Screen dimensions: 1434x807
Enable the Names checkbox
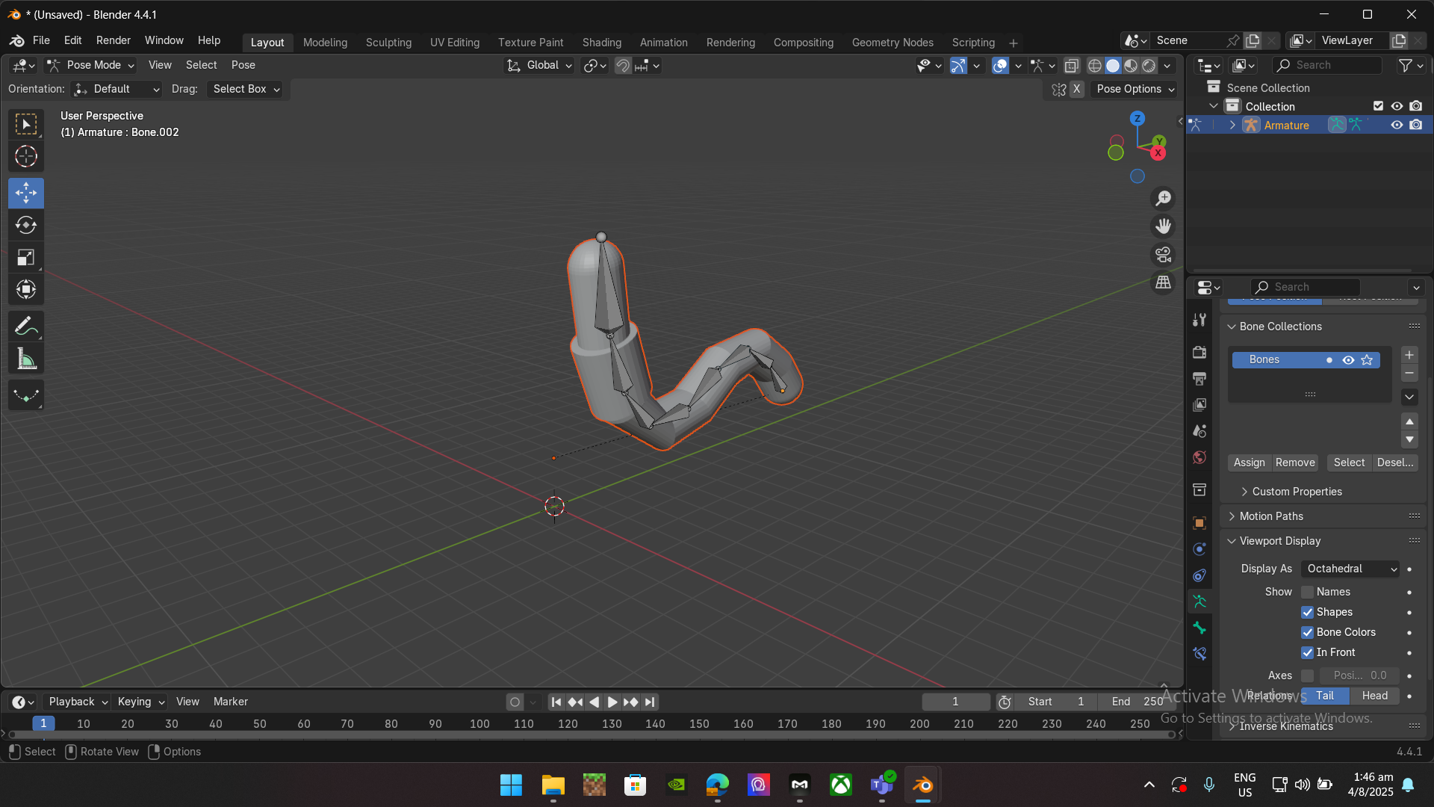click(1307, 592)
